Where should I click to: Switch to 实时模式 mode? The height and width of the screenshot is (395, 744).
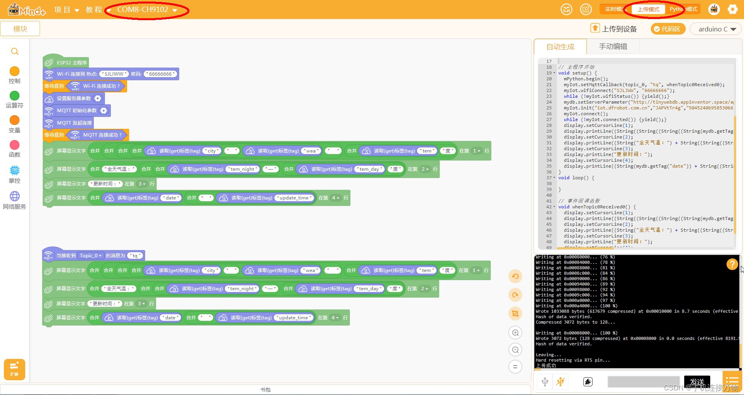tap(615, 9)
